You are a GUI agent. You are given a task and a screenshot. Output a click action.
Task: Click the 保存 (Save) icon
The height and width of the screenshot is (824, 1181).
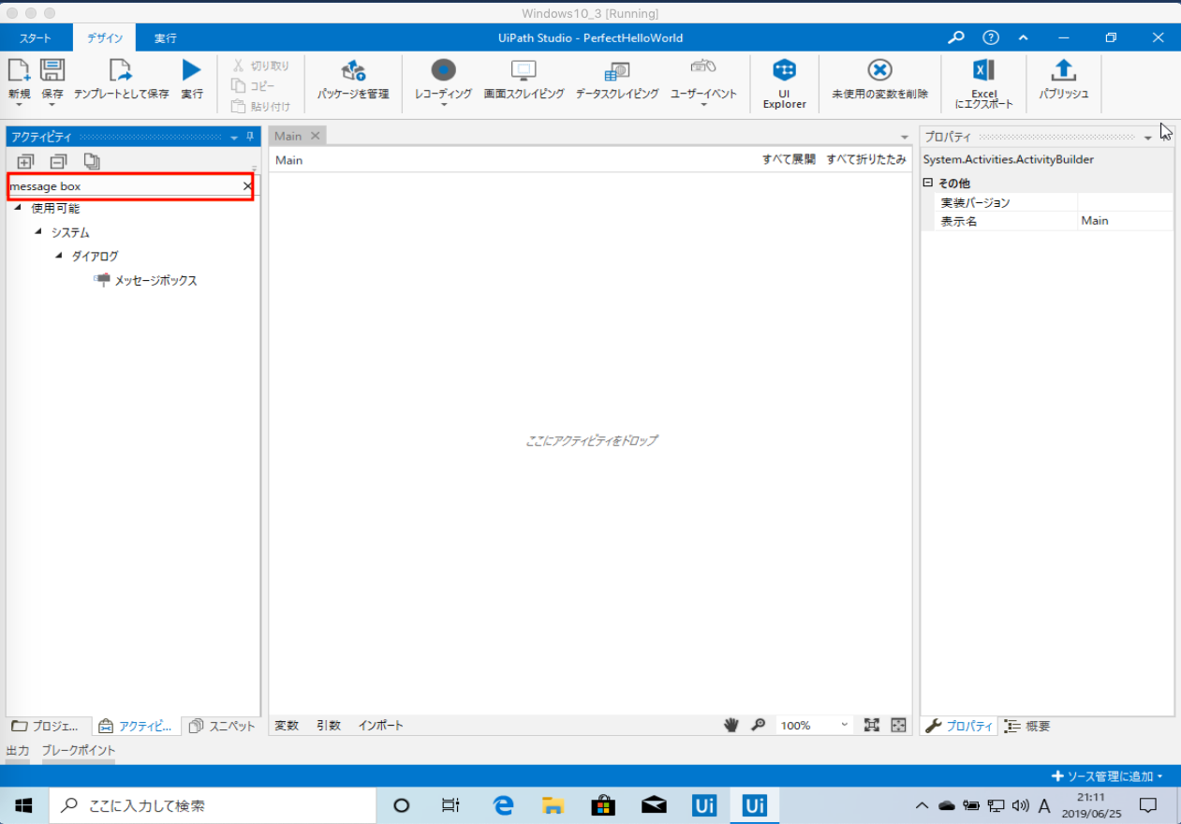point(52,70)
